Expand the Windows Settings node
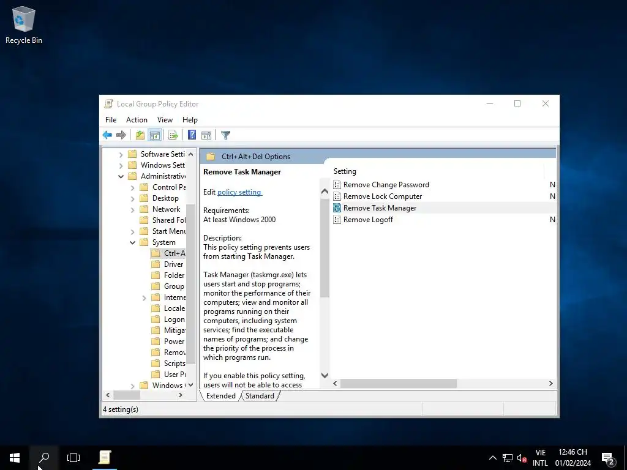The image size is (627, 470). (x=121, y=165)
